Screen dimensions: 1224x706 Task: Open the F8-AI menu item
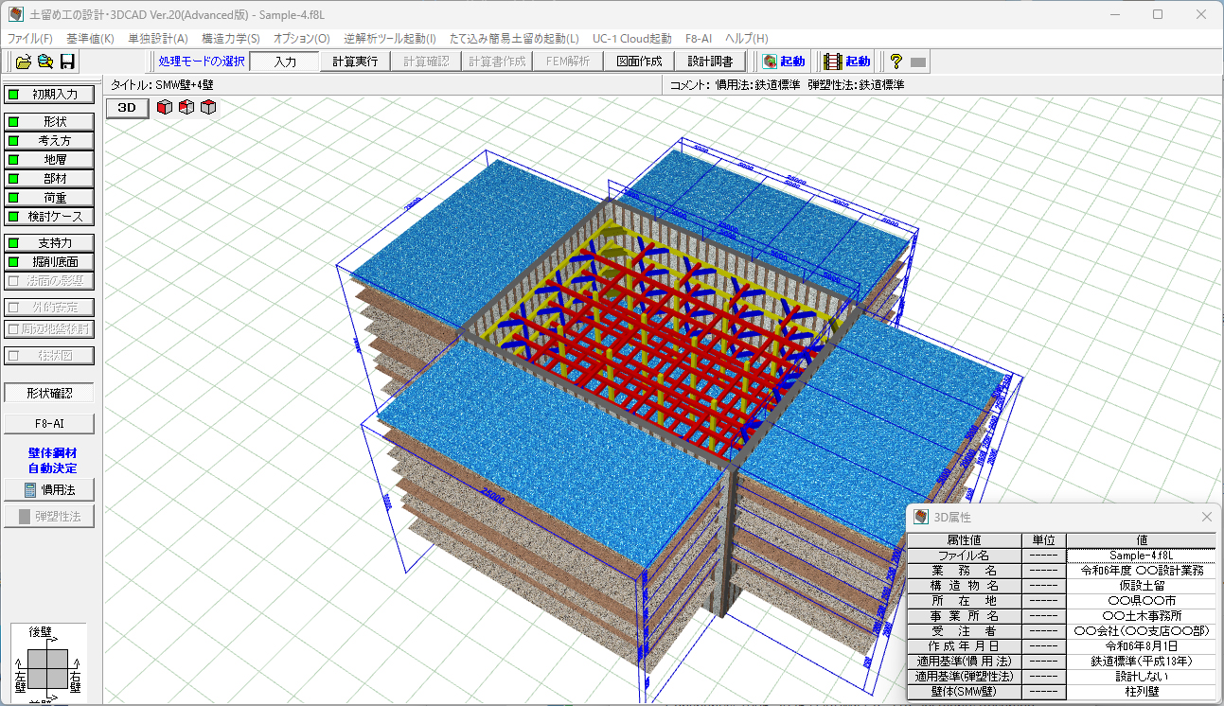(x=698, y=39)
